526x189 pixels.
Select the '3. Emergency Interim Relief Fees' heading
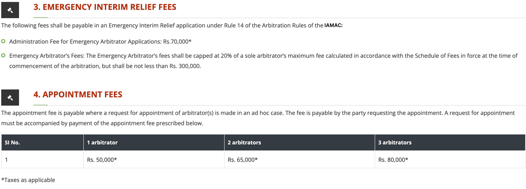click(105, 7)
